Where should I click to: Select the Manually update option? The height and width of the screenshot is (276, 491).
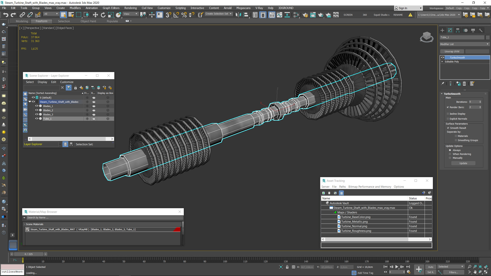pyautogui.click(x=450, y=158)
